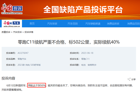Screen dimensions: 140x93
Task: Open 消费品投诉 navigation item
Action: (x=113, y=24)
